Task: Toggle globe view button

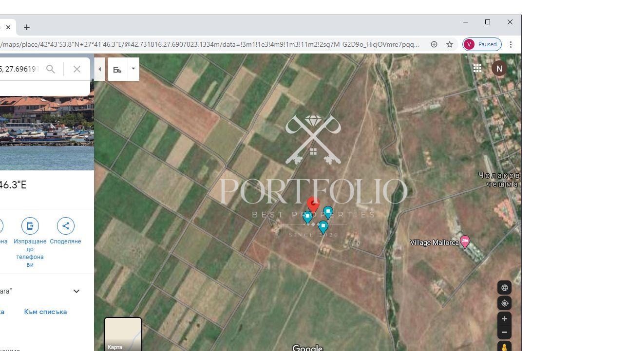Action: pyautogui.click(x=504, y=288)
